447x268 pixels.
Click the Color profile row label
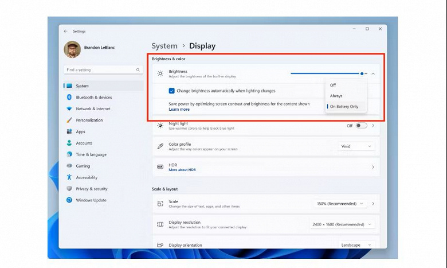pos(179,144)
